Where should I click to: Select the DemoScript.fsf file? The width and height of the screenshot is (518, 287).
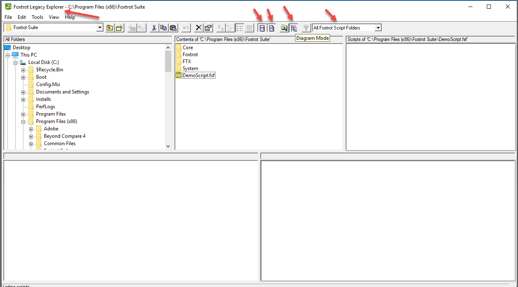click(x=199, y=75)
